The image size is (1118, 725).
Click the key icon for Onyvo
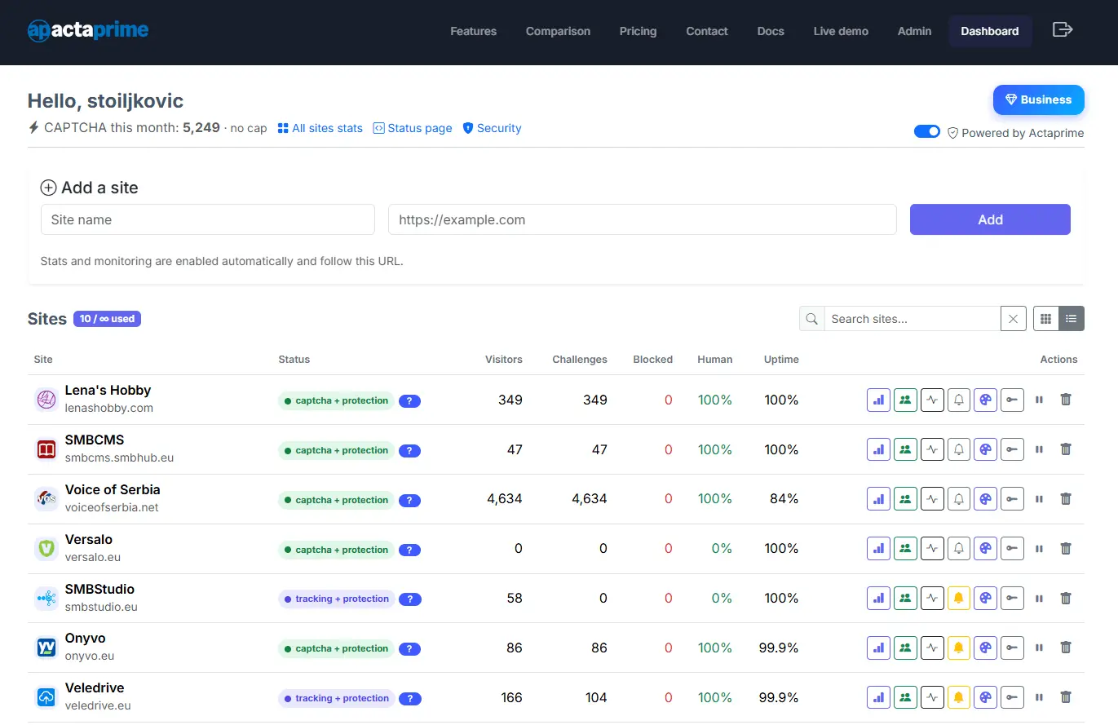[x=1012, y=648]
